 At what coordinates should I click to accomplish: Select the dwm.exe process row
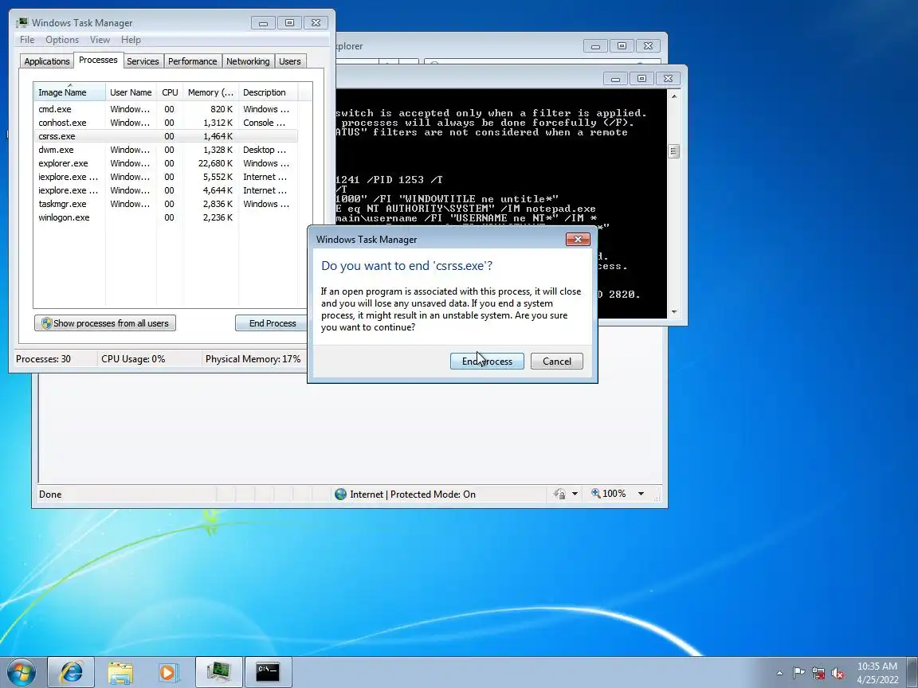166,149
